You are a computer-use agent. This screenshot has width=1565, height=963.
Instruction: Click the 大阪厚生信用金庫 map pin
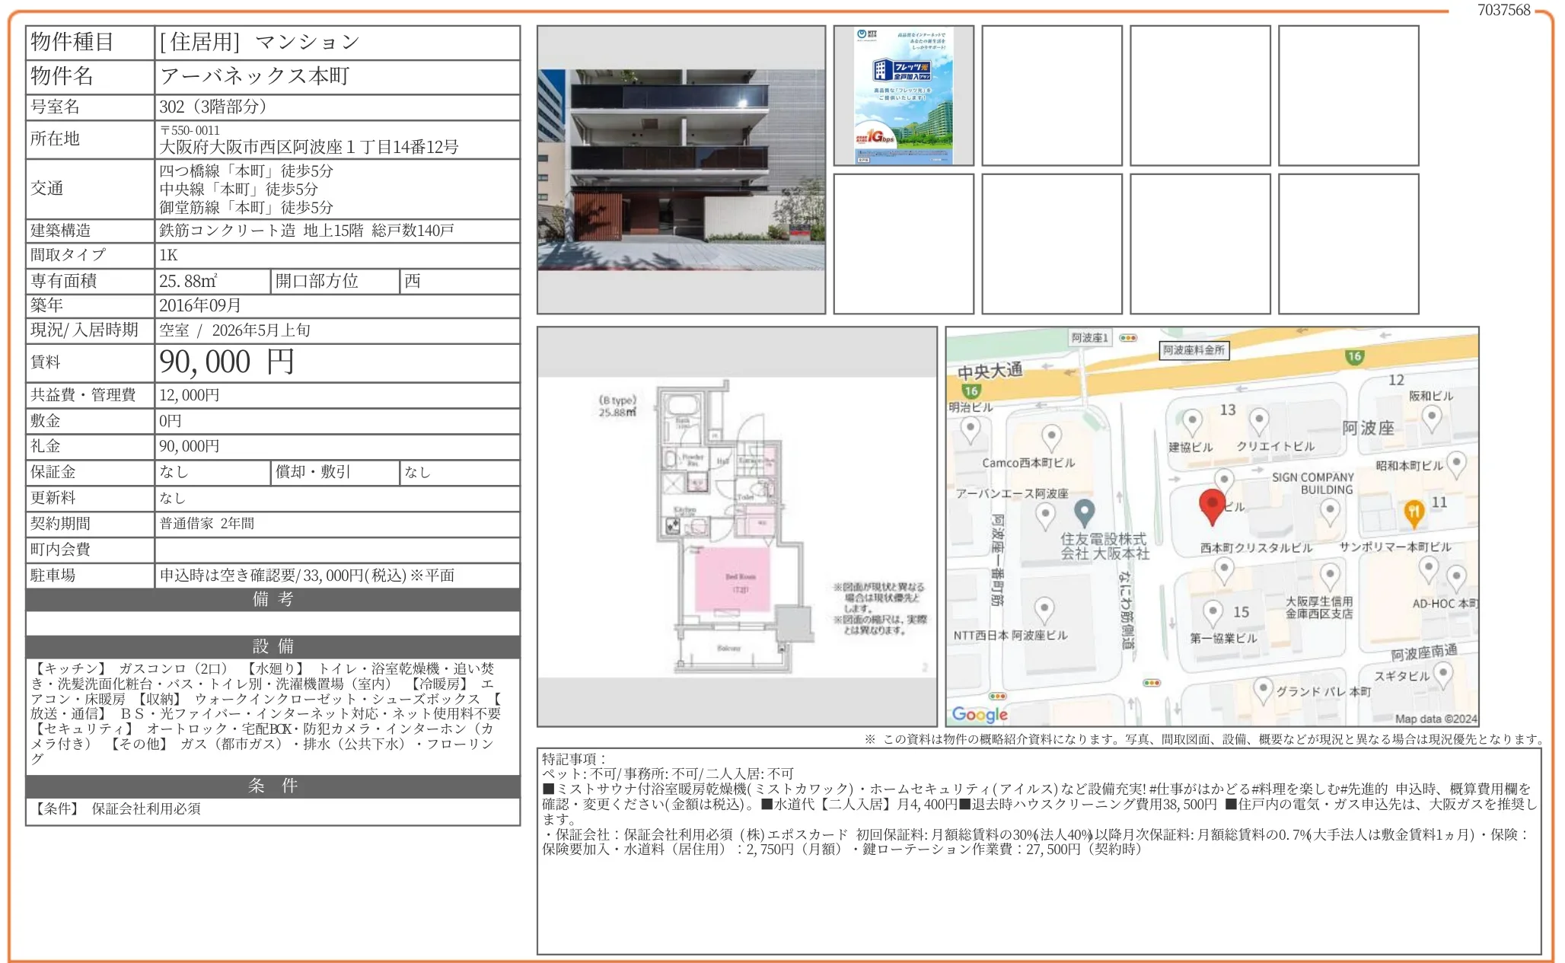[1330, 575]
